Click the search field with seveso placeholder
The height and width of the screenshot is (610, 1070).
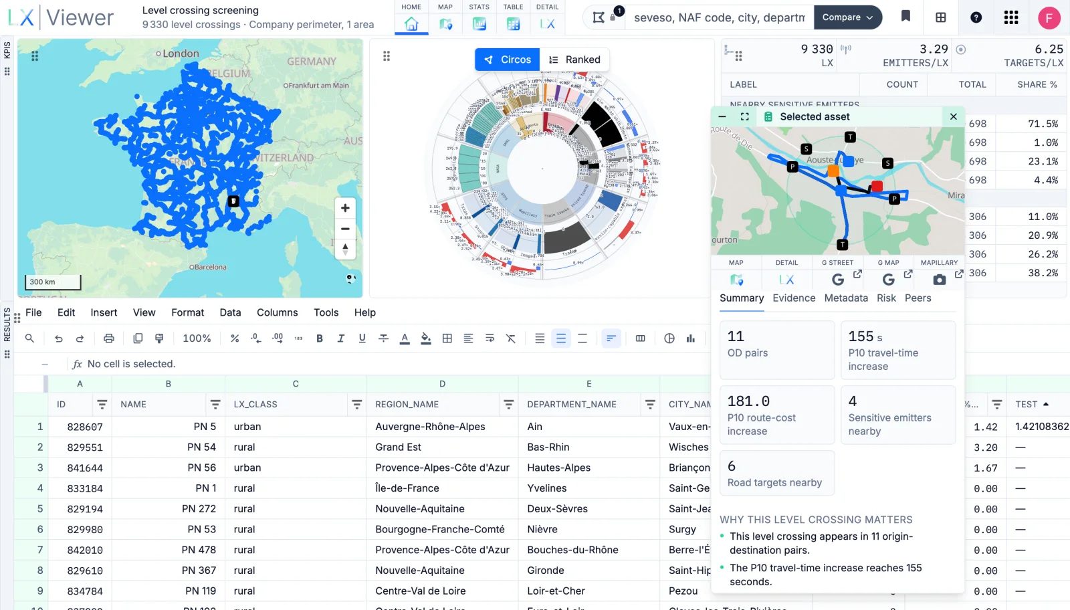click(x=720, y=17)
